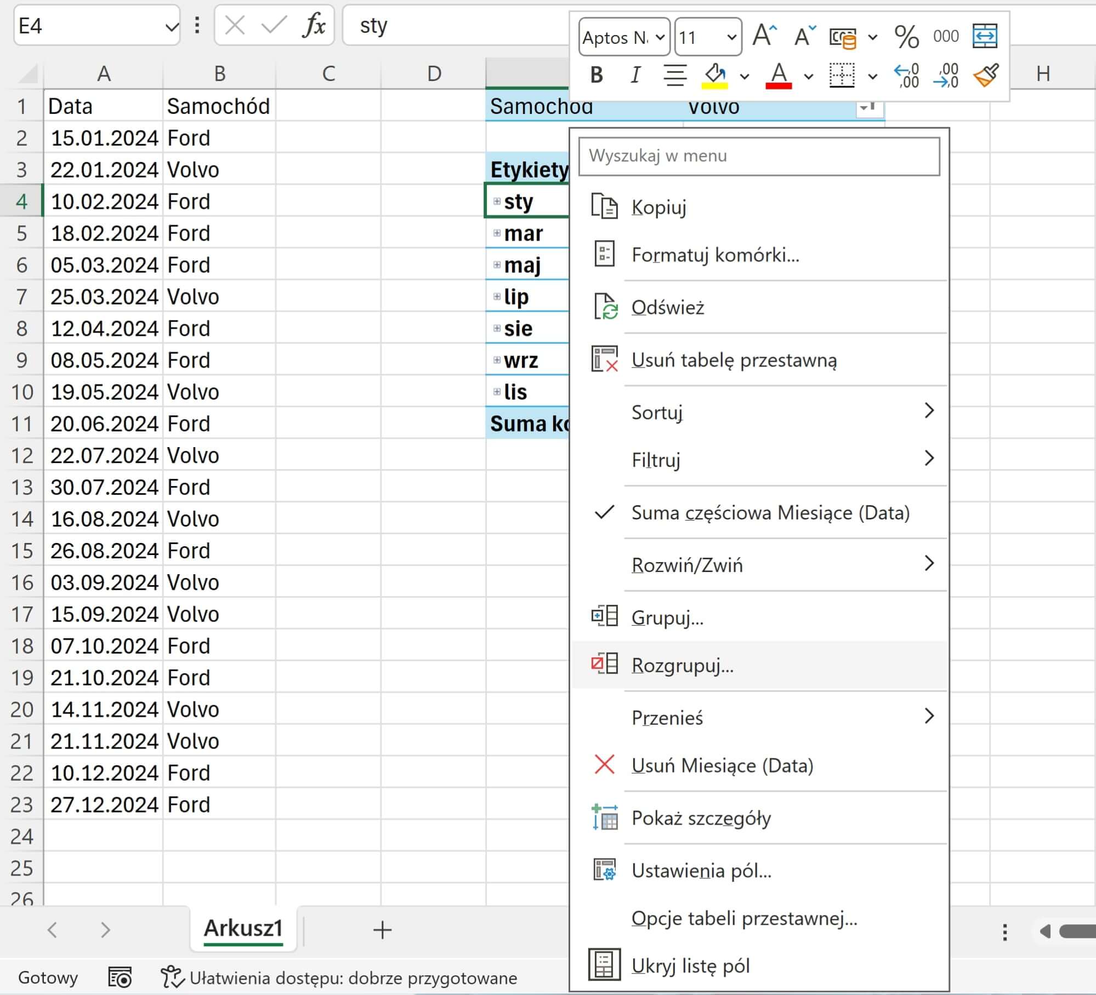The height and width of the screenshot is (995, 1096).
Task: Apply Percent style with % icon
Action: pos(906,37)
